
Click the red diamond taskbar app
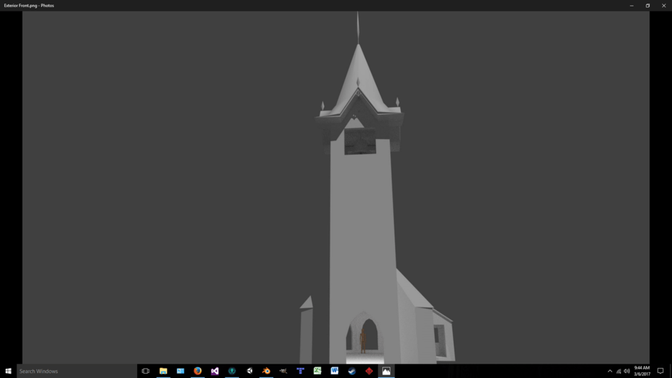point(369,371)
